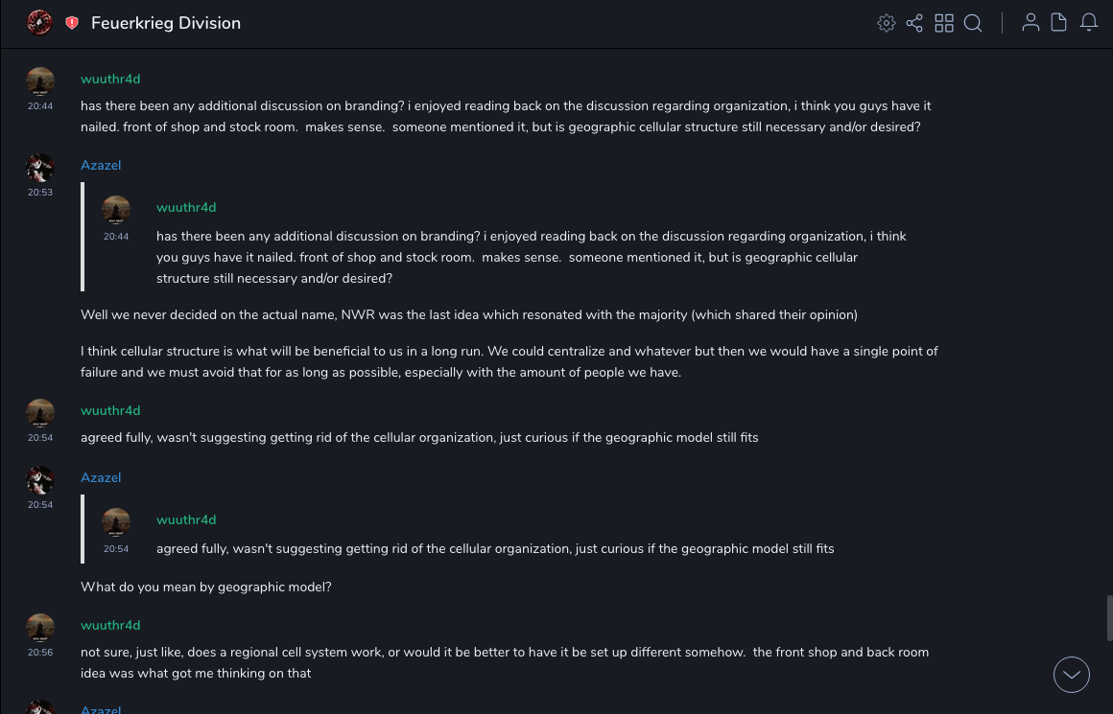The width and height of the screenshot is (1113, 714).
Task: Click the Feuerkrieg Division room title
Action: click(x=166, y=23)
